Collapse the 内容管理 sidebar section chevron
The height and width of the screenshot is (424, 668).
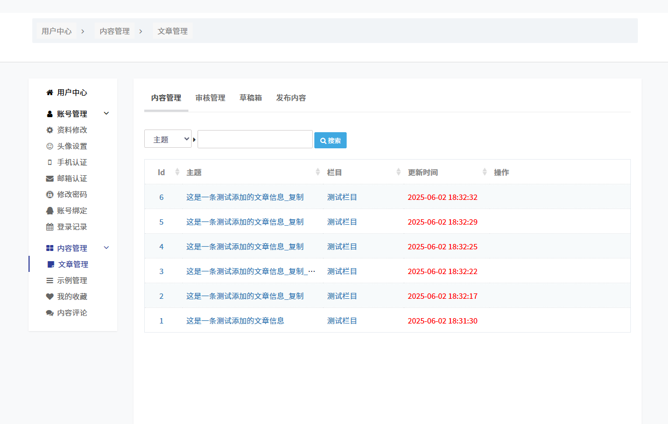[x=106, y=248]
